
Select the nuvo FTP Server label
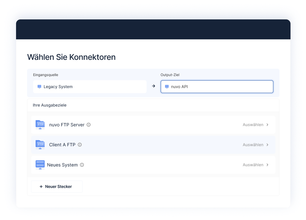67,125
